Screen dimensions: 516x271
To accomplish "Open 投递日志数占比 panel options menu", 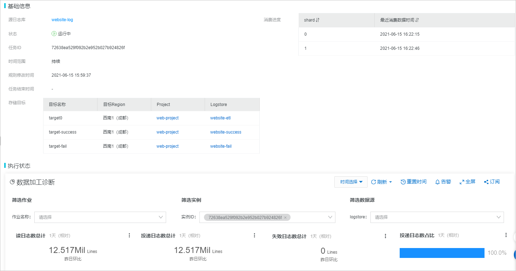I will coord(506,235).
